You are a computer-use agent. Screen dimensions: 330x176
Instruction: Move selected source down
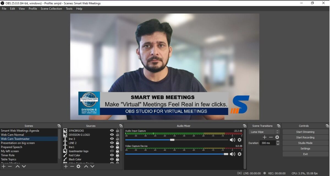(92, 166)
